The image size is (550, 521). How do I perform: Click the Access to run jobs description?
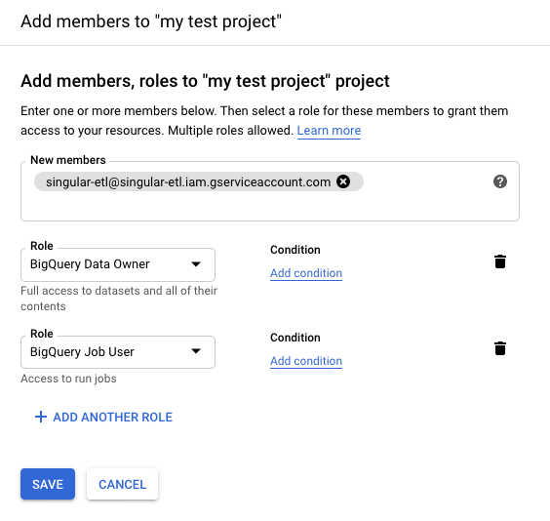(68, 379)
